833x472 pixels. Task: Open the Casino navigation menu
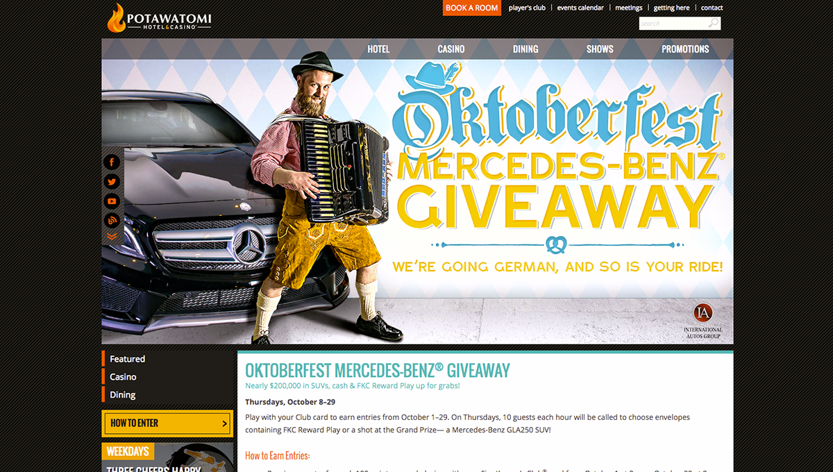(x=451, y=49)
